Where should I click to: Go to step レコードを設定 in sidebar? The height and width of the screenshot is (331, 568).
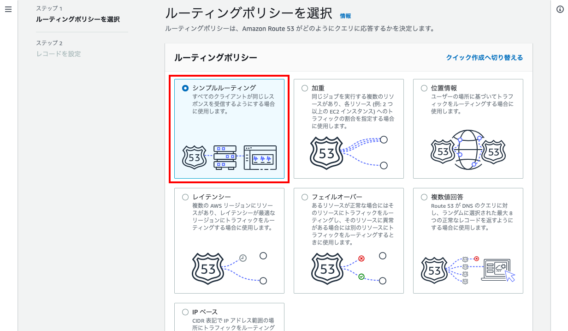point(59,54)
